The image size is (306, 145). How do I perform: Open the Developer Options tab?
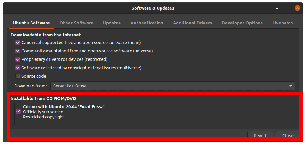(x=242, y=23)
